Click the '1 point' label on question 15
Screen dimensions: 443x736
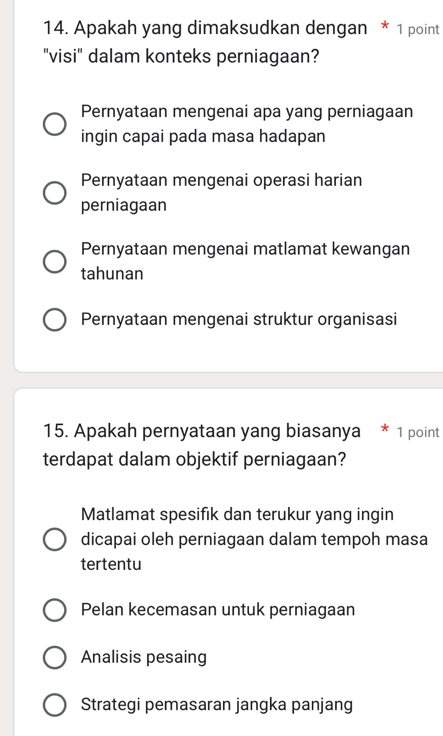417,432
